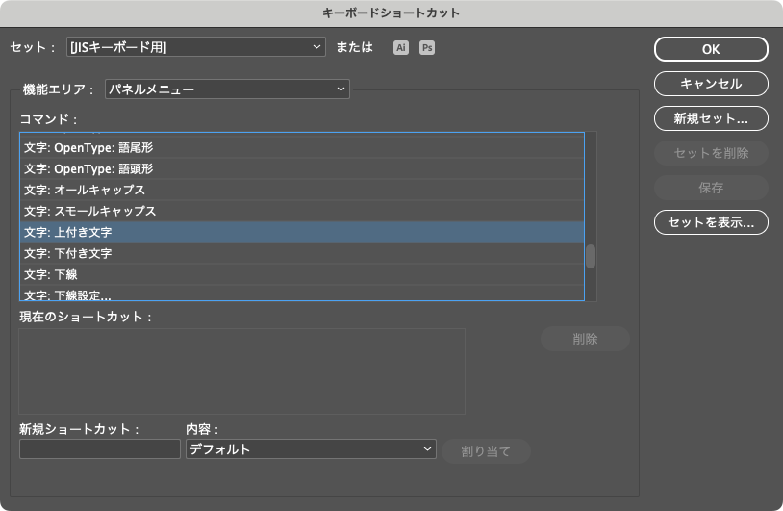783x511 pixels.
Task: Select the 文字: スモールキャップス command
Action: (x=301, y=211)
